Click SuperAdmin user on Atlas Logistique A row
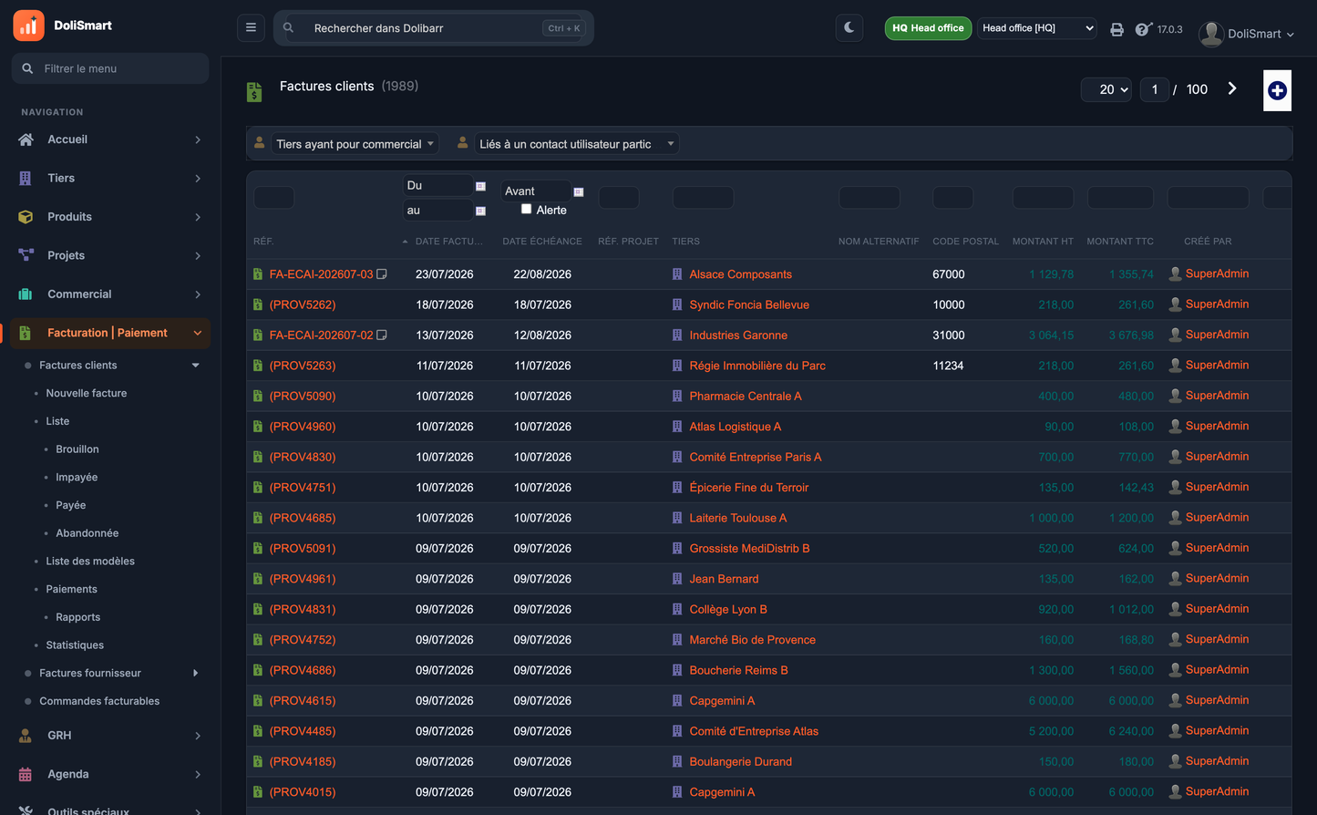The image size is (1317, 815). pos(1217,426)
